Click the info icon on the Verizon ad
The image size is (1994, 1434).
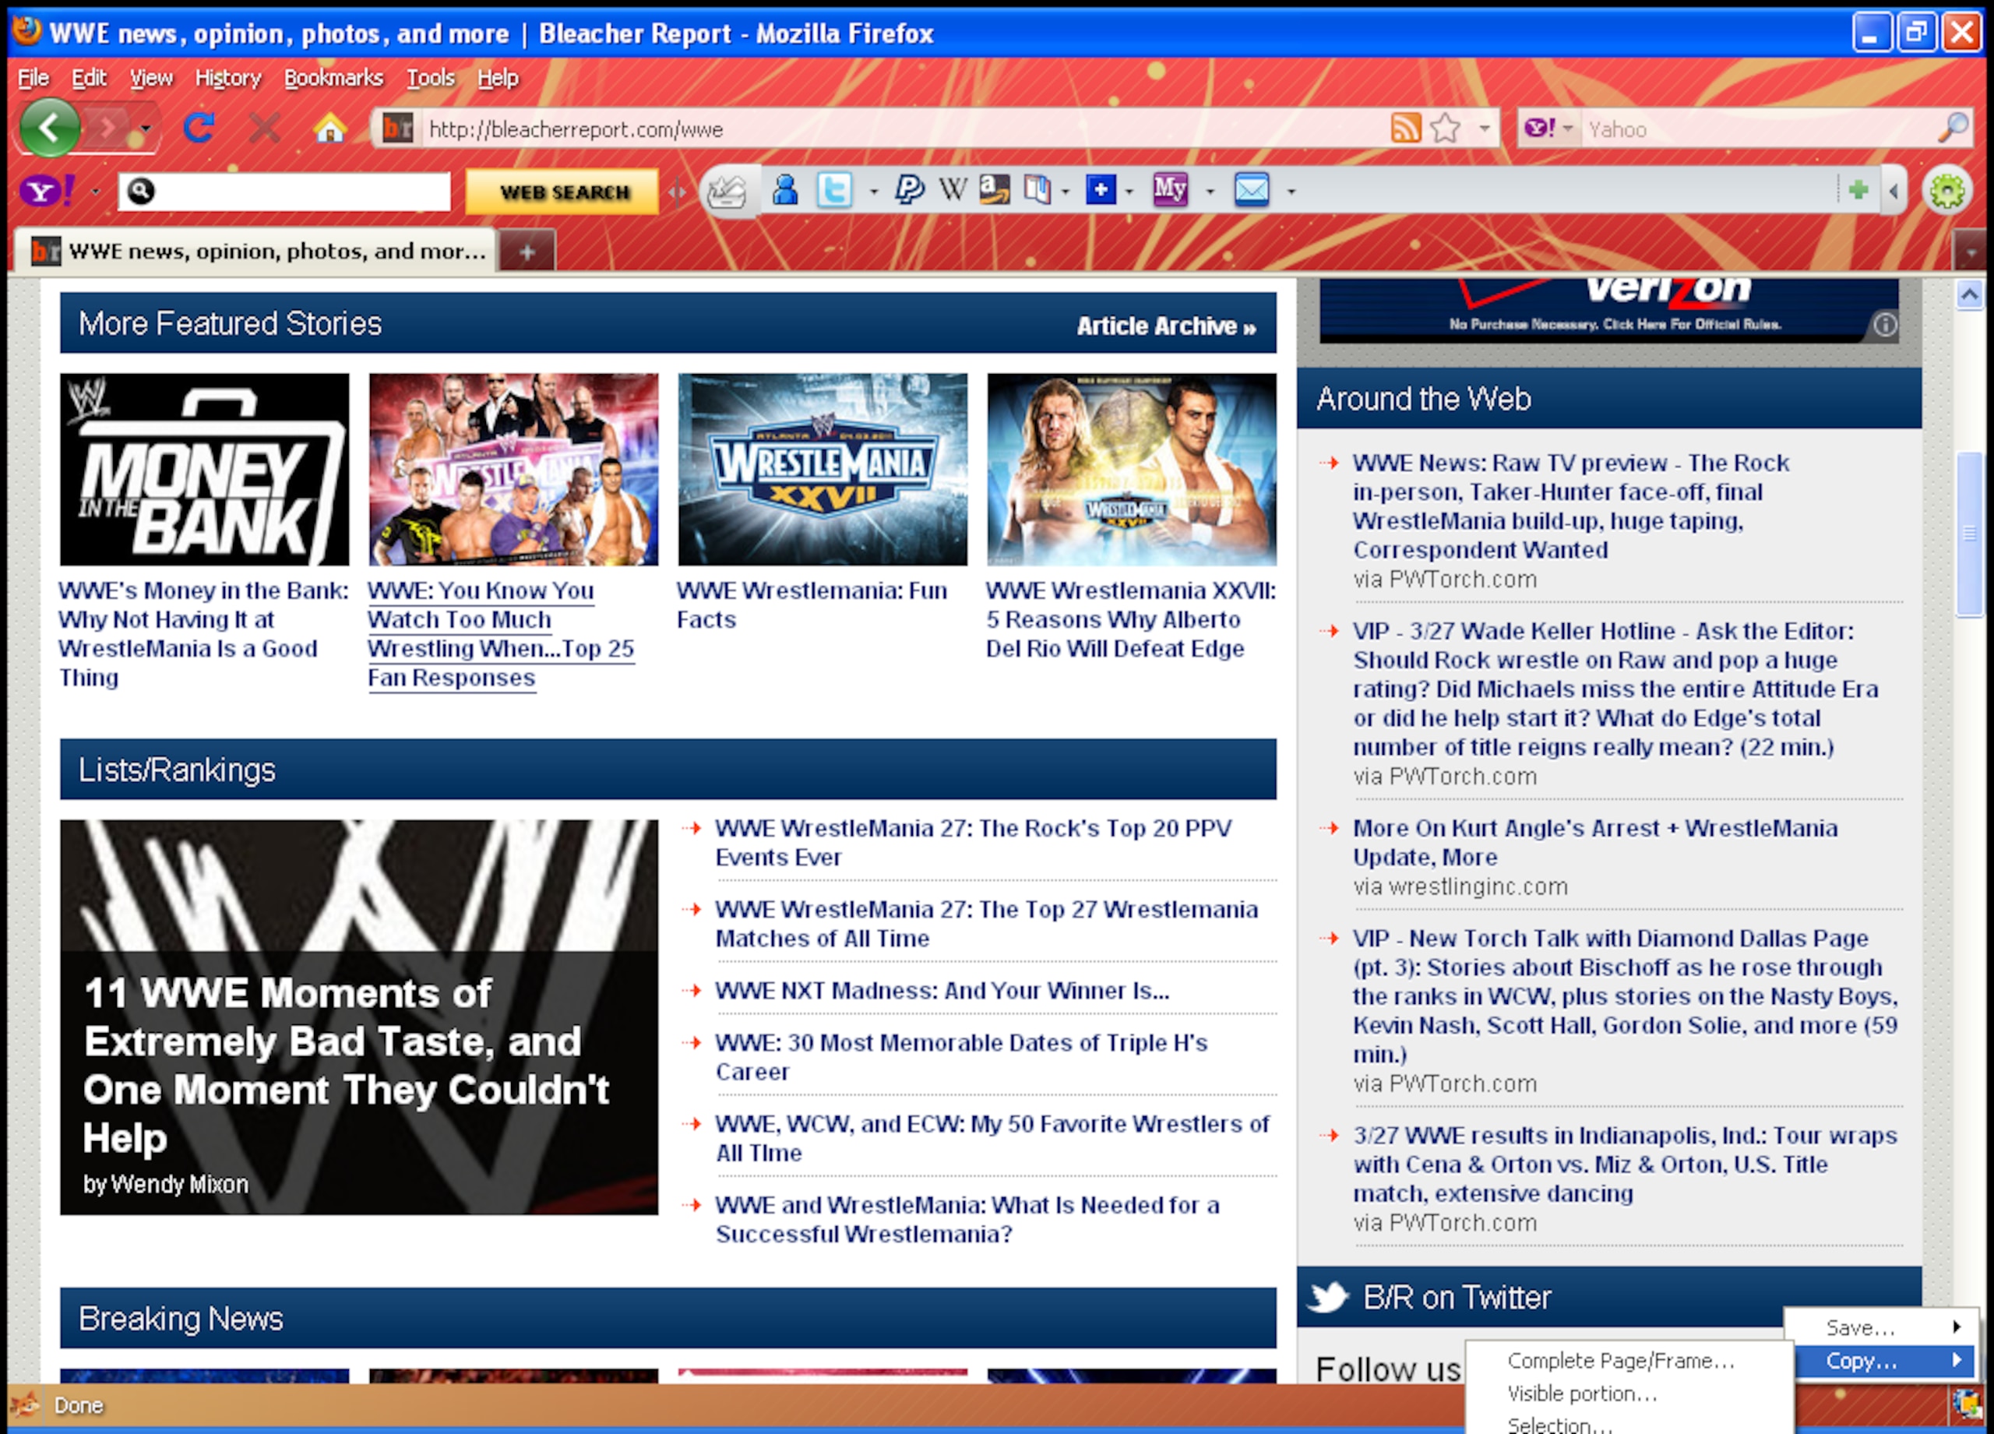[1884, 325]
